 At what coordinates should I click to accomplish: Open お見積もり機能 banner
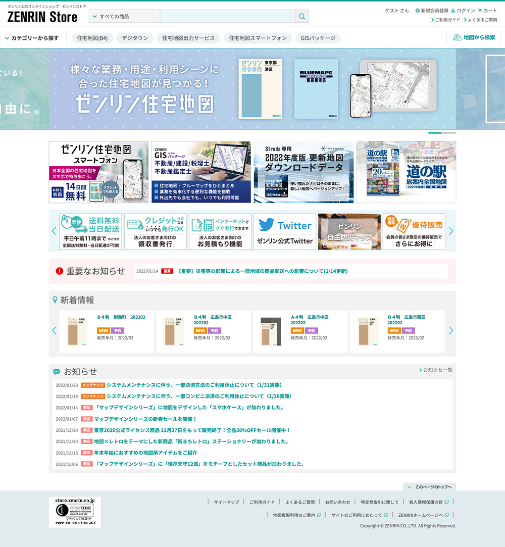(x=220, y=232)
